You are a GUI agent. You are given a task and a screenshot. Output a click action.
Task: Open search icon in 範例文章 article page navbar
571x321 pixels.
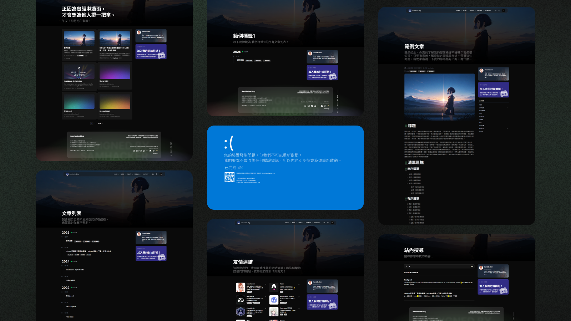pyautogui.click(x=504, y=11)
